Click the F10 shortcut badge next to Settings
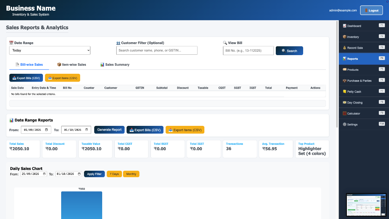The height and width of the screenshot is (219, 389). pos(382,124)
